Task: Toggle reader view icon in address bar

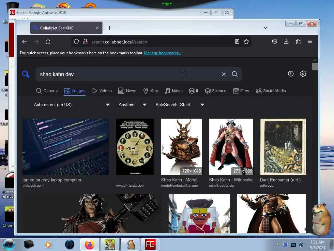Action: click(x=237, y=42)
